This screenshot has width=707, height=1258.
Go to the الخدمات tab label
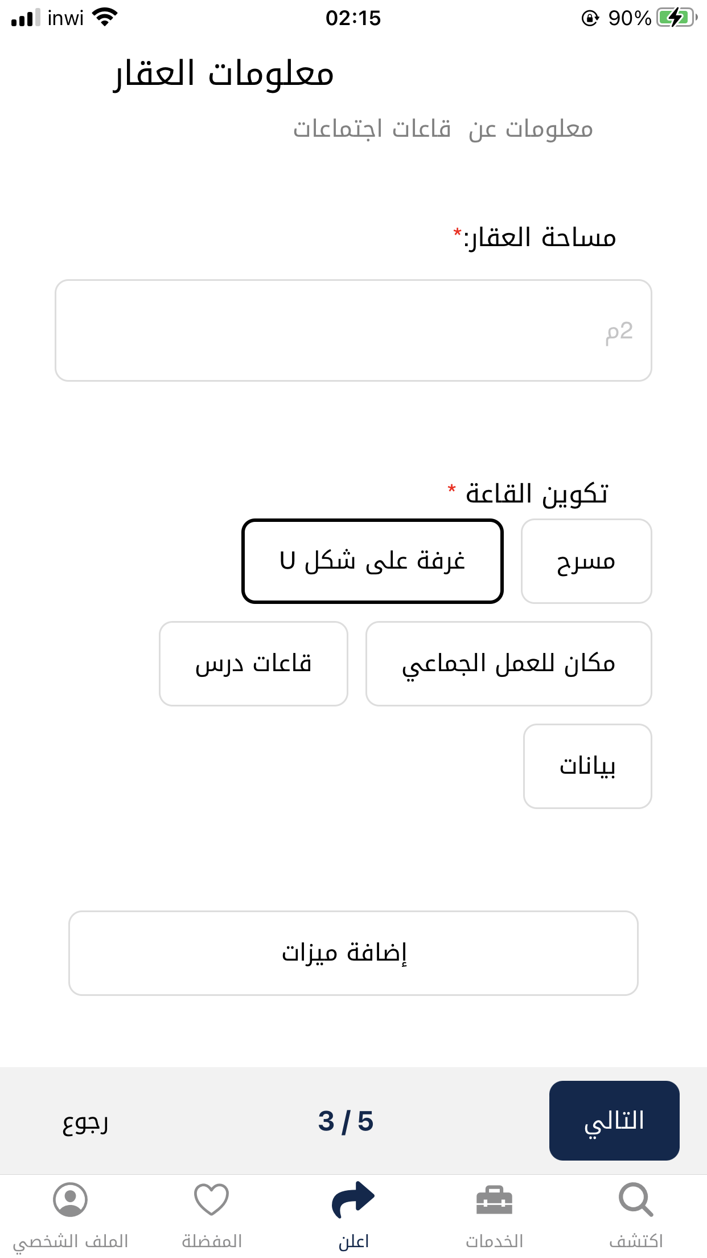point(494,1241)
